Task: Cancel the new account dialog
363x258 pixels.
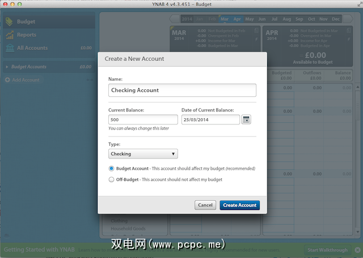Action: tap(205, 205)
